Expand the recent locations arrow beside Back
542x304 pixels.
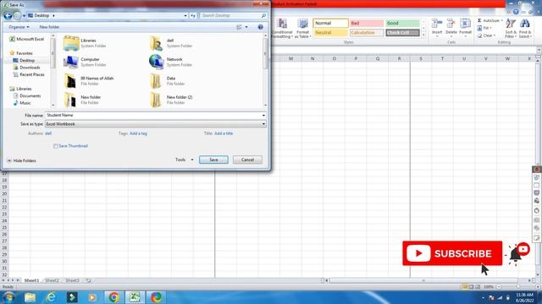(24, 16)
